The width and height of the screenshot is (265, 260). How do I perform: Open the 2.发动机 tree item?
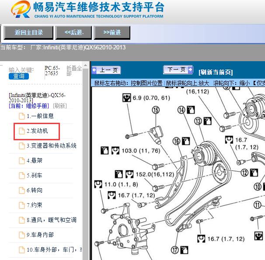pos(37,131)
